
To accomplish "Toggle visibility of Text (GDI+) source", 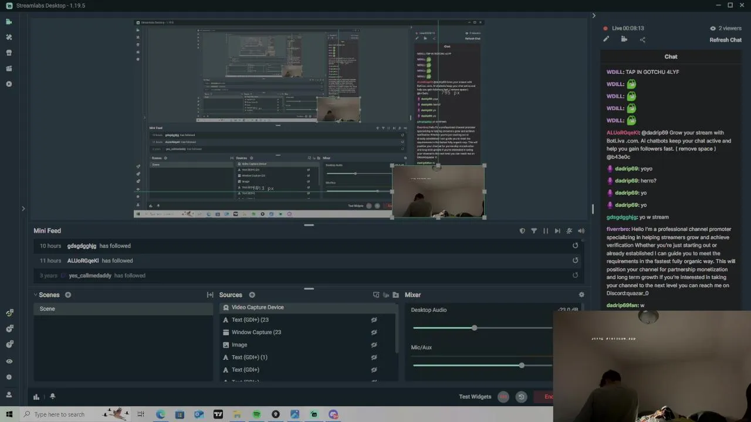I will [x=374, y=370].
